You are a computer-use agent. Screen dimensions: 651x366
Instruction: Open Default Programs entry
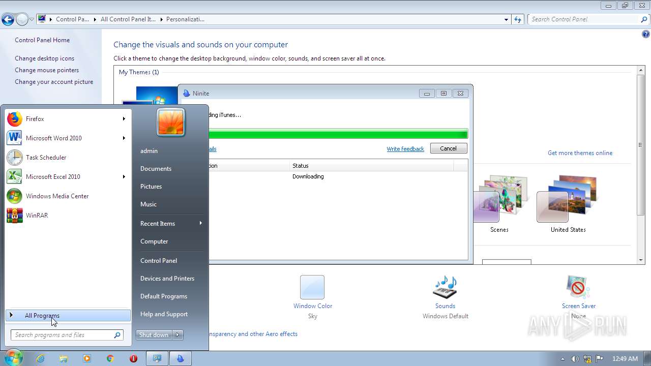click(x=164, y=296)
